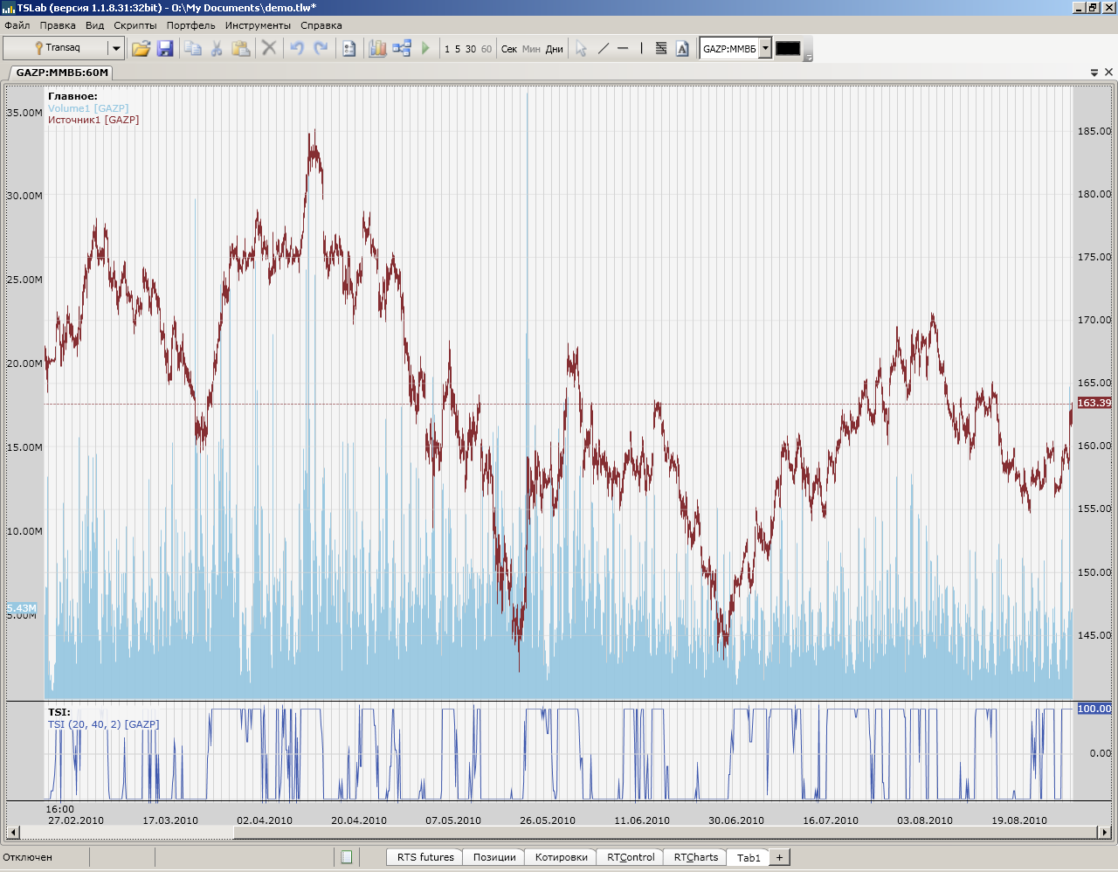Click the chart's horizontal scrollbar right arrow
Image resolution: width=1118 pixels, height=872 pixels.
point(1105,833)
